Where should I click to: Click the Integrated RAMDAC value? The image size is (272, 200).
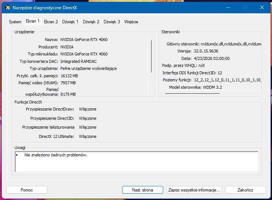click(78, 61)
